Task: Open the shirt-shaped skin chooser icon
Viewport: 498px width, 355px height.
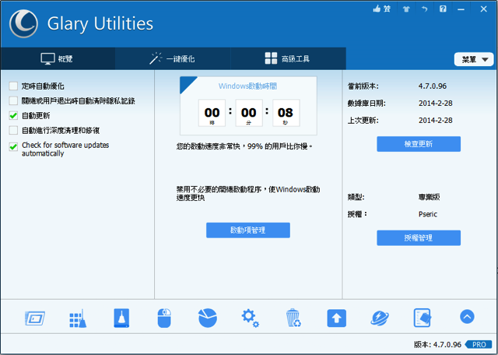Action: [406, 9]
